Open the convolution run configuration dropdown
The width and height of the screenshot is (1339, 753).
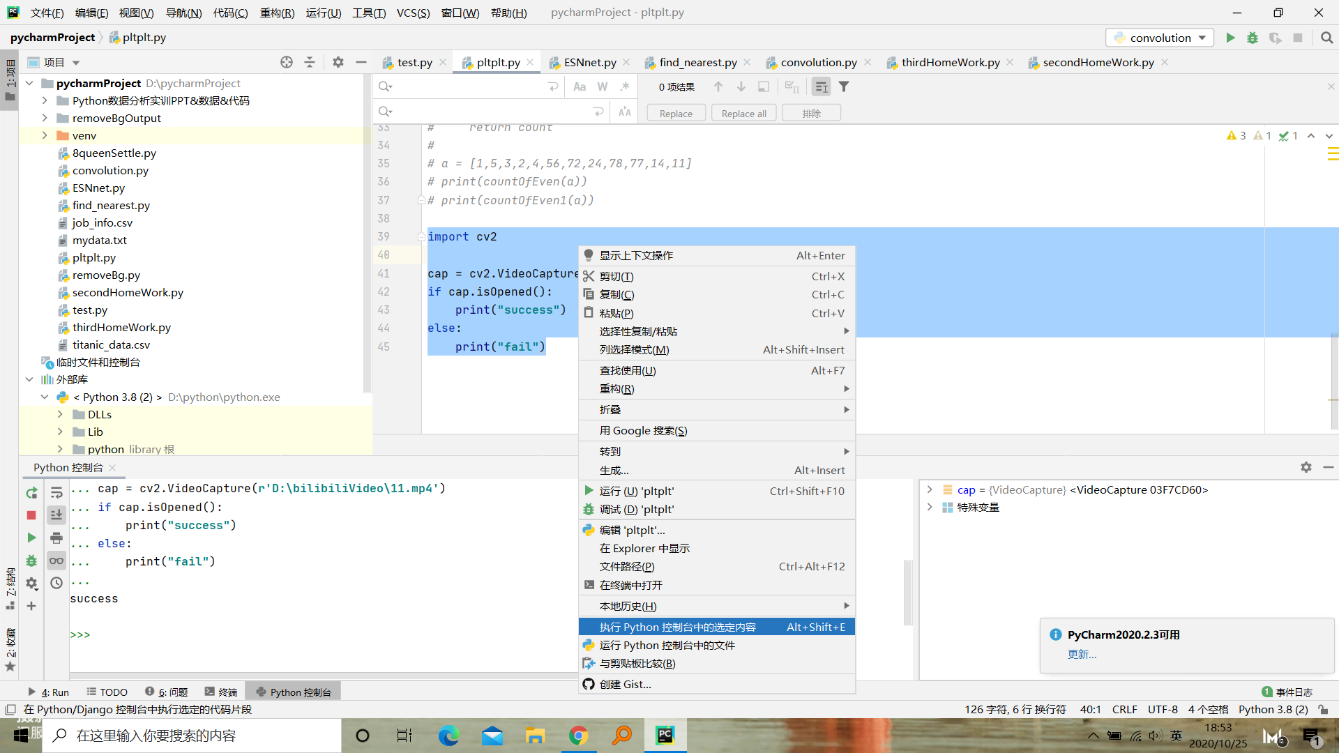click(x=1159, y=38)
